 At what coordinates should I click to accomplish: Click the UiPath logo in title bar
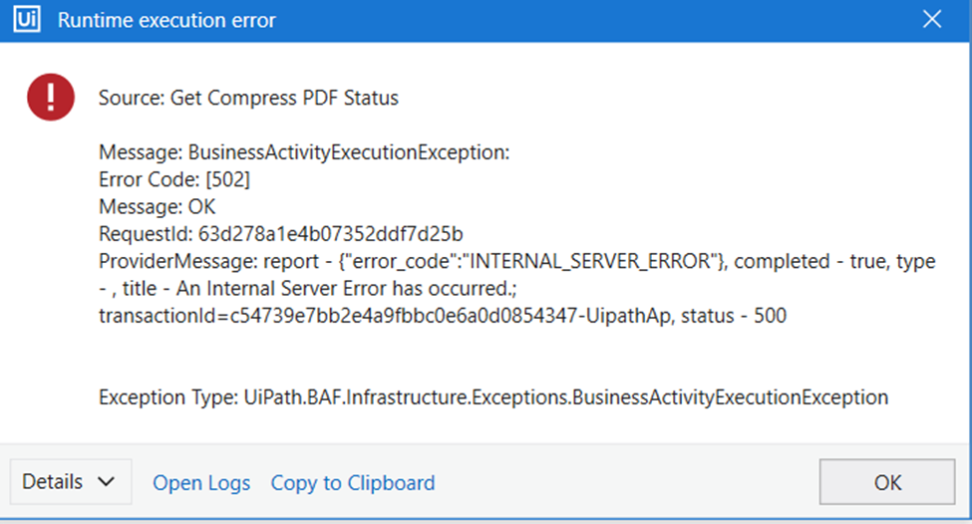[27, 19]
